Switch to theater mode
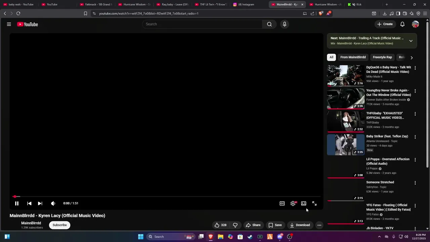 click(304, 203)
